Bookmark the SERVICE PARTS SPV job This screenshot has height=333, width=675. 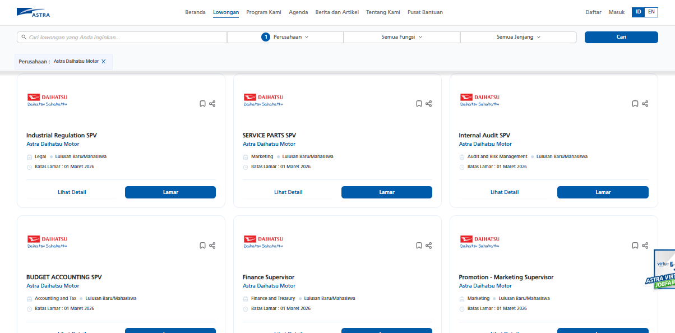click(x=419, y=104)
